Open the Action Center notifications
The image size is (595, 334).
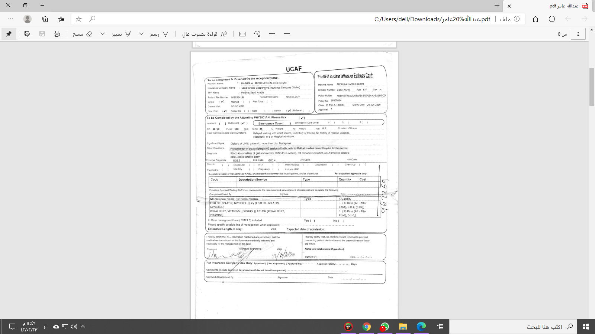click(x=12, y=327)
